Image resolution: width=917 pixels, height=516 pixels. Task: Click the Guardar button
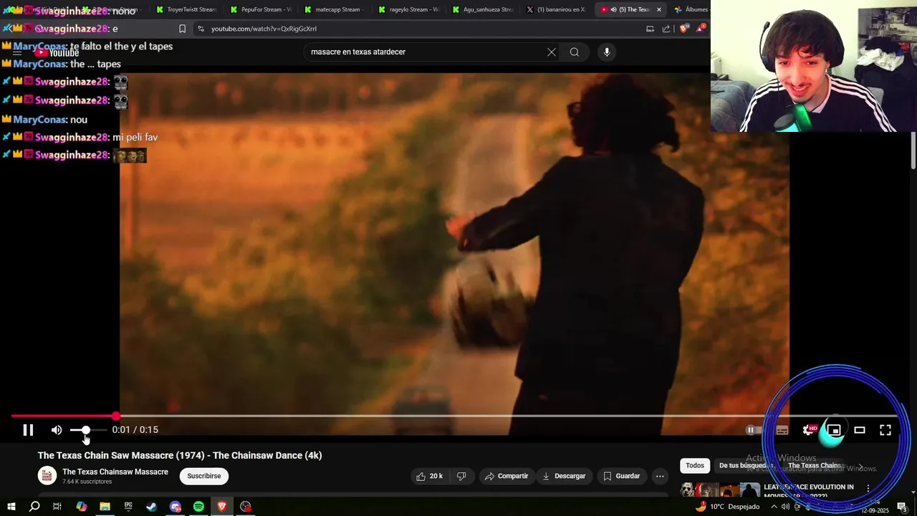(621, 476)
